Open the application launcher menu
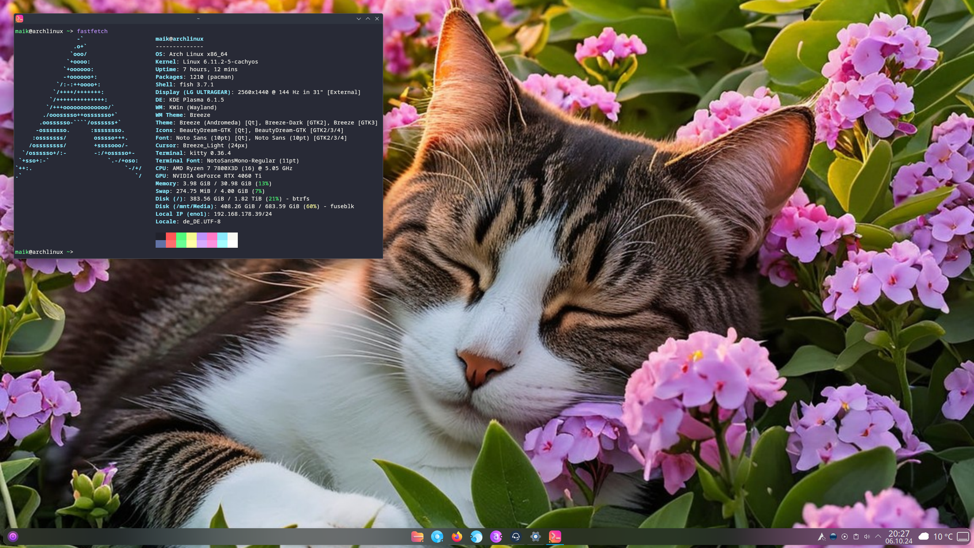 coord(13,537)
